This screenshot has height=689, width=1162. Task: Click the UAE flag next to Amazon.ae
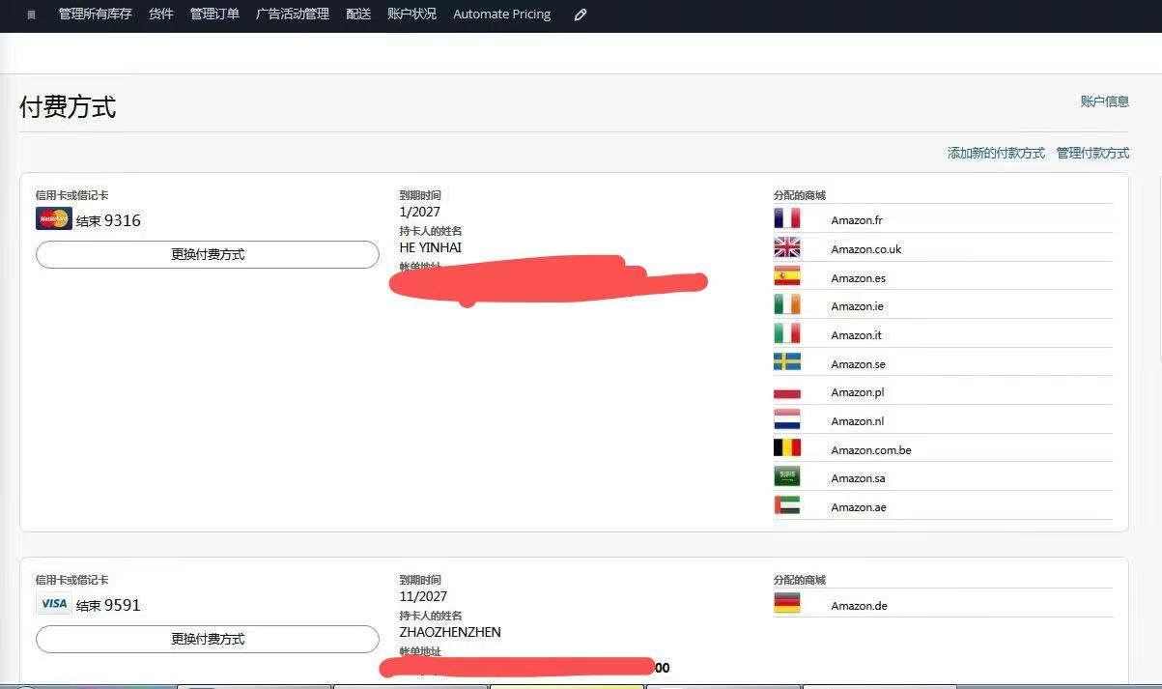(787, 506)
